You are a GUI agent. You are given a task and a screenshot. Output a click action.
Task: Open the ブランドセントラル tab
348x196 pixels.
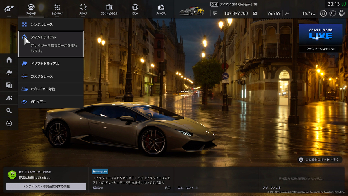(109, 9)
